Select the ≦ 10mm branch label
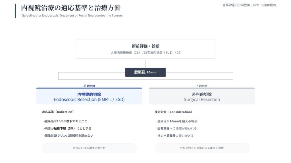Image resolution: width=291 pixels, height=163 pixels. 89,86
